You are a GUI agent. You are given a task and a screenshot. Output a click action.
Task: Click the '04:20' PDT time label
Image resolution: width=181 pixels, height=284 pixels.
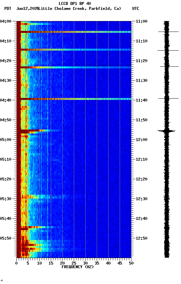pyautogui.click(x=6, y=61)
